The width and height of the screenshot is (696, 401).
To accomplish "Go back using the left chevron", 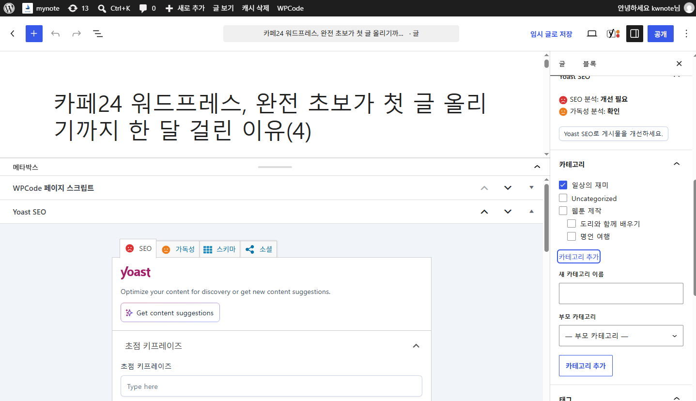I will click(x=13, y=33).
